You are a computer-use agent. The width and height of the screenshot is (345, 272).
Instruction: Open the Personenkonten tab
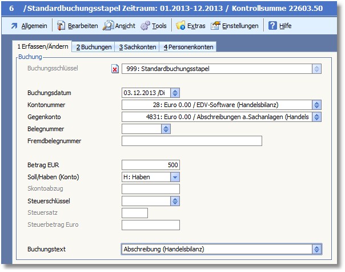pyautogui.click(x=187, y=47)
